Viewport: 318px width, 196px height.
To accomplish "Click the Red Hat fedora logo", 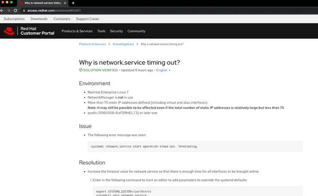I will tap(9, 31).
